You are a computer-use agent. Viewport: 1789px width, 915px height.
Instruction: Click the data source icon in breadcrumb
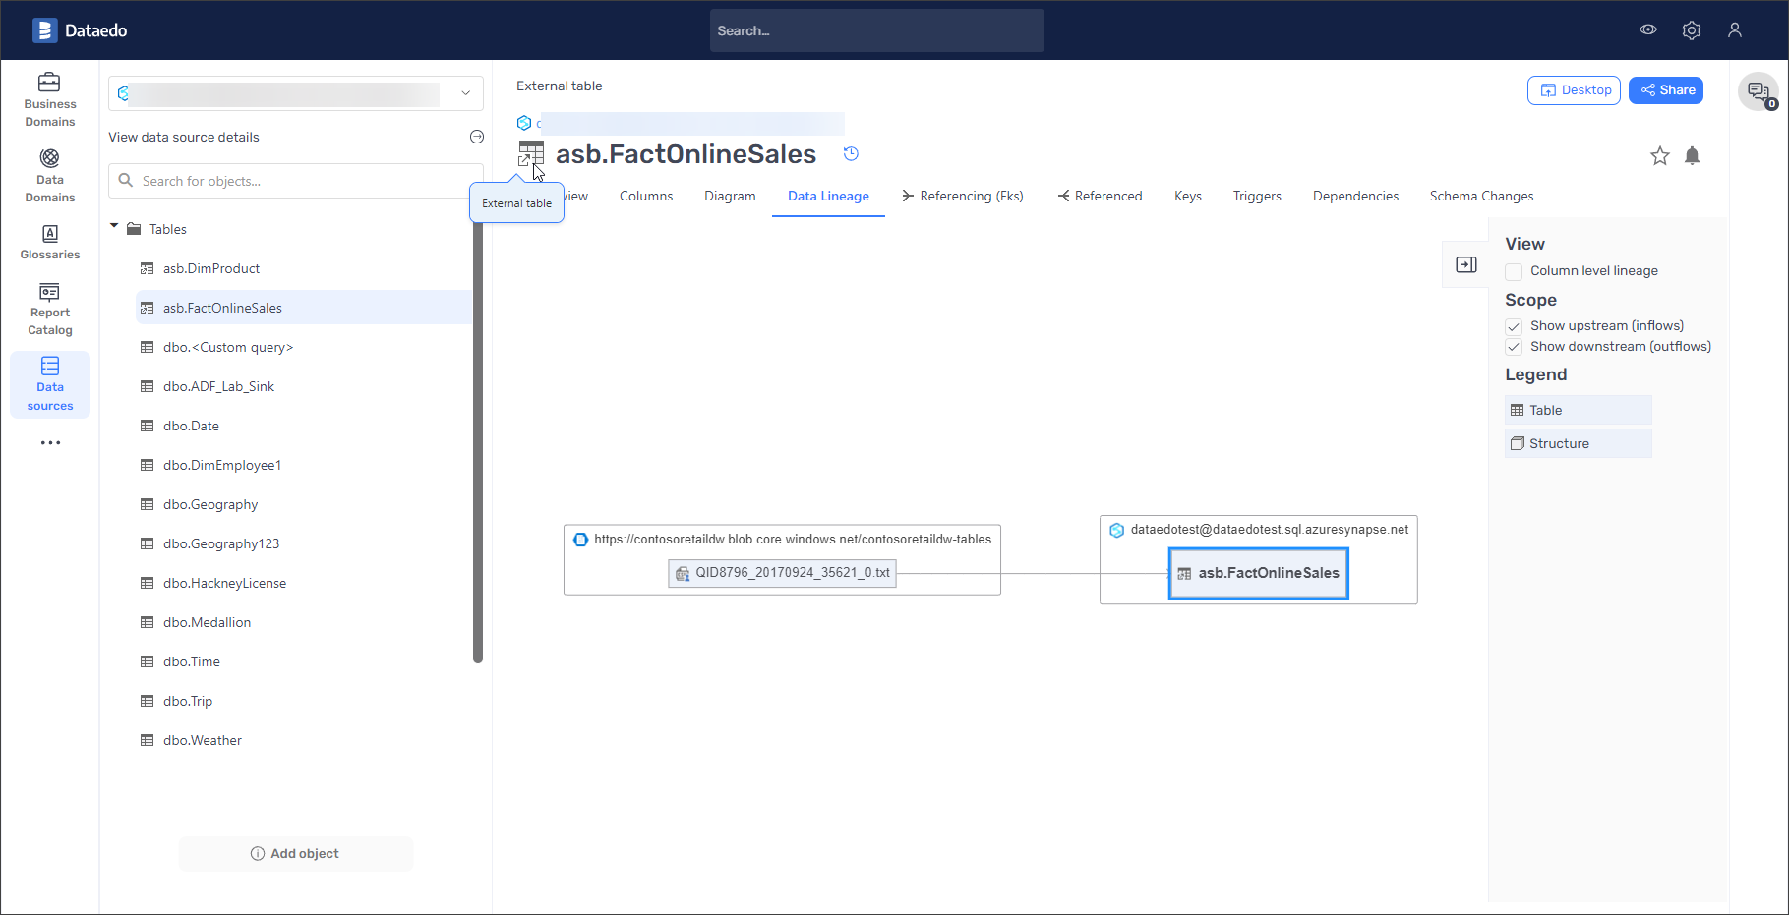pos(524,123)
